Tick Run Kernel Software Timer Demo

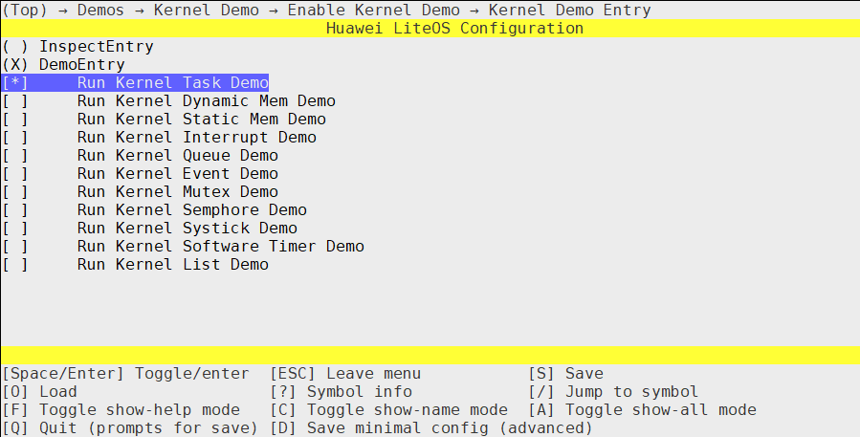point(183,246)
